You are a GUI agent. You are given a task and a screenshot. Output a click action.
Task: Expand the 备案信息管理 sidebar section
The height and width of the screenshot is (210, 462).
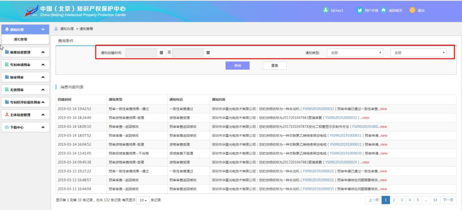coord(43,52)
